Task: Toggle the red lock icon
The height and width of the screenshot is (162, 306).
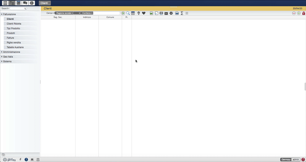Action: point(304,13)
